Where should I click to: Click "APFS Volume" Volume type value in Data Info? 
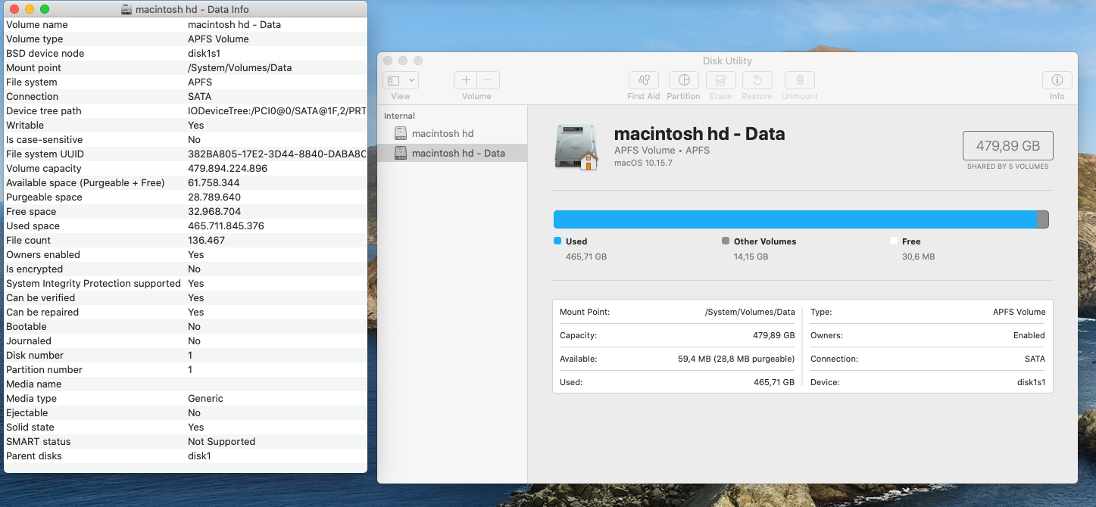point(218,39)
